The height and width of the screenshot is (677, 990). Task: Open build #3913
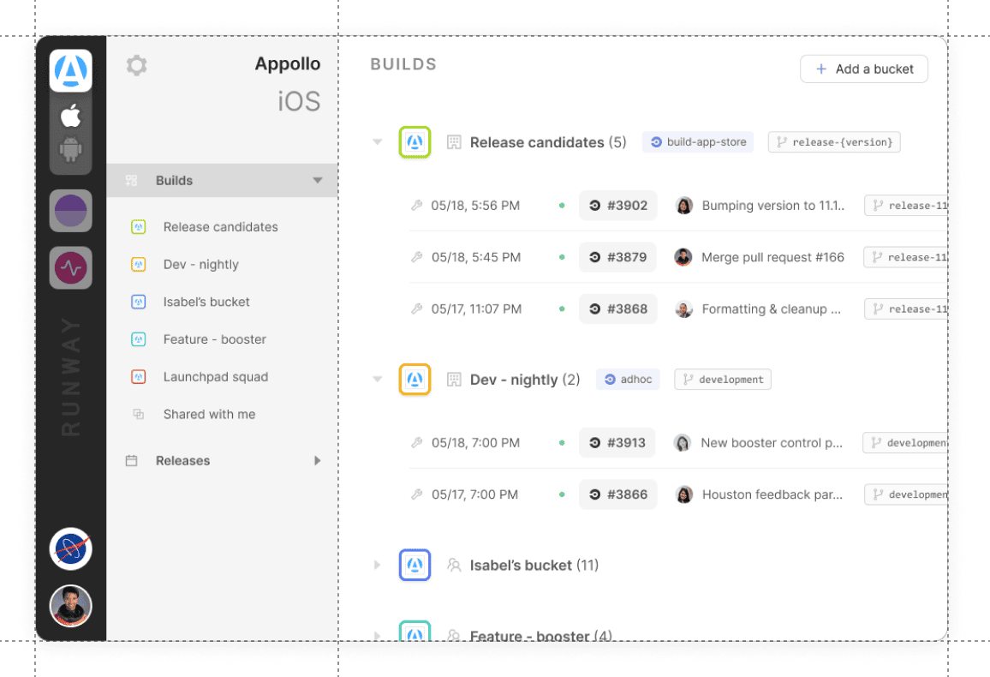click(x=617, y=443)
